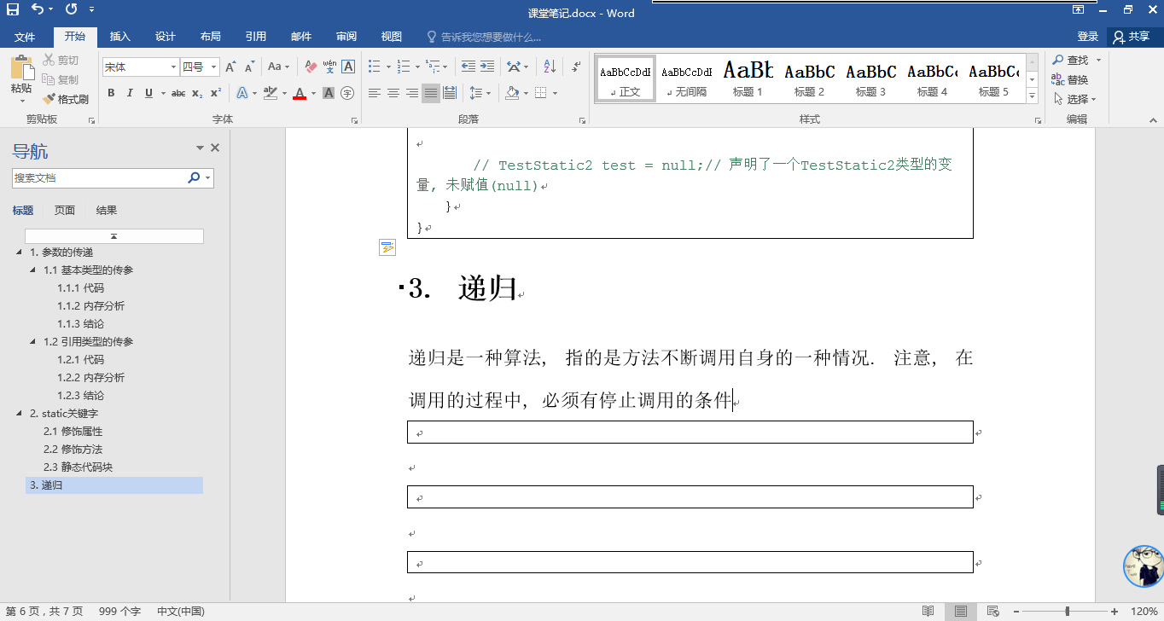This screenshot has width=1164, height=621.
Task: Apply bold formatting to text
Action: [111, 94]
